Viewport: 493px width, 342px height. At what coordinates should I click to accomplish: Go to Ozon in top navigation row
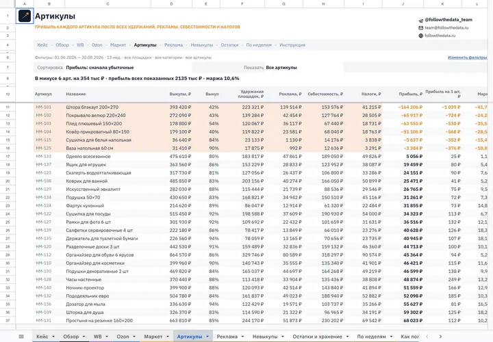tap(97, 45)
